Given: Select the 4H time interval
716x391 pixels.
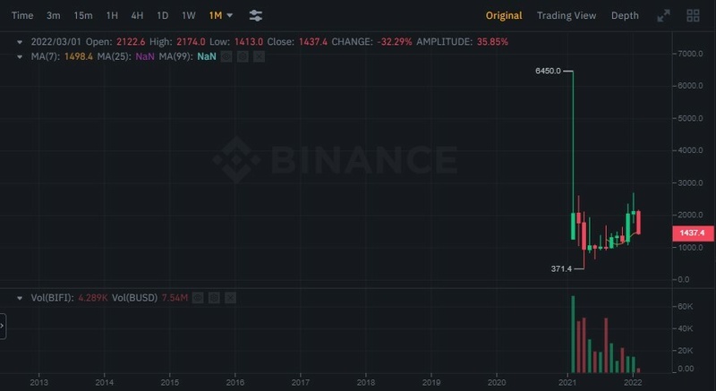Looking at the screenshot, I should pos(137,15).
